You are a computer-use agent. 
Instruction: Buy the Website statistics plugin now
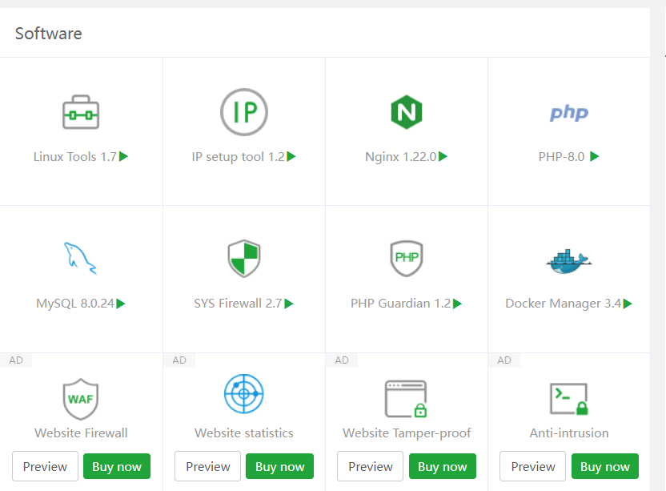click(x=280, y=466)
